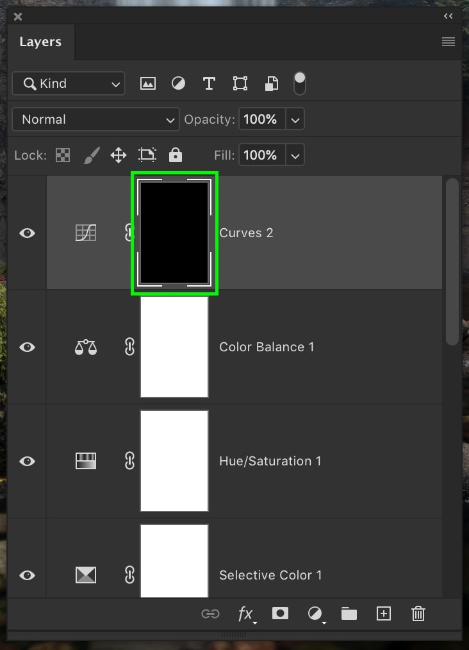Click the Fill label
469x650 pixels.
pos(224,155)
